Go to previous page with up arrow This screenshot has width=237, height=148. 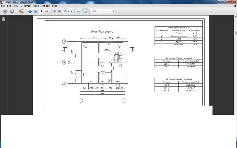click(x=30, y=11)
